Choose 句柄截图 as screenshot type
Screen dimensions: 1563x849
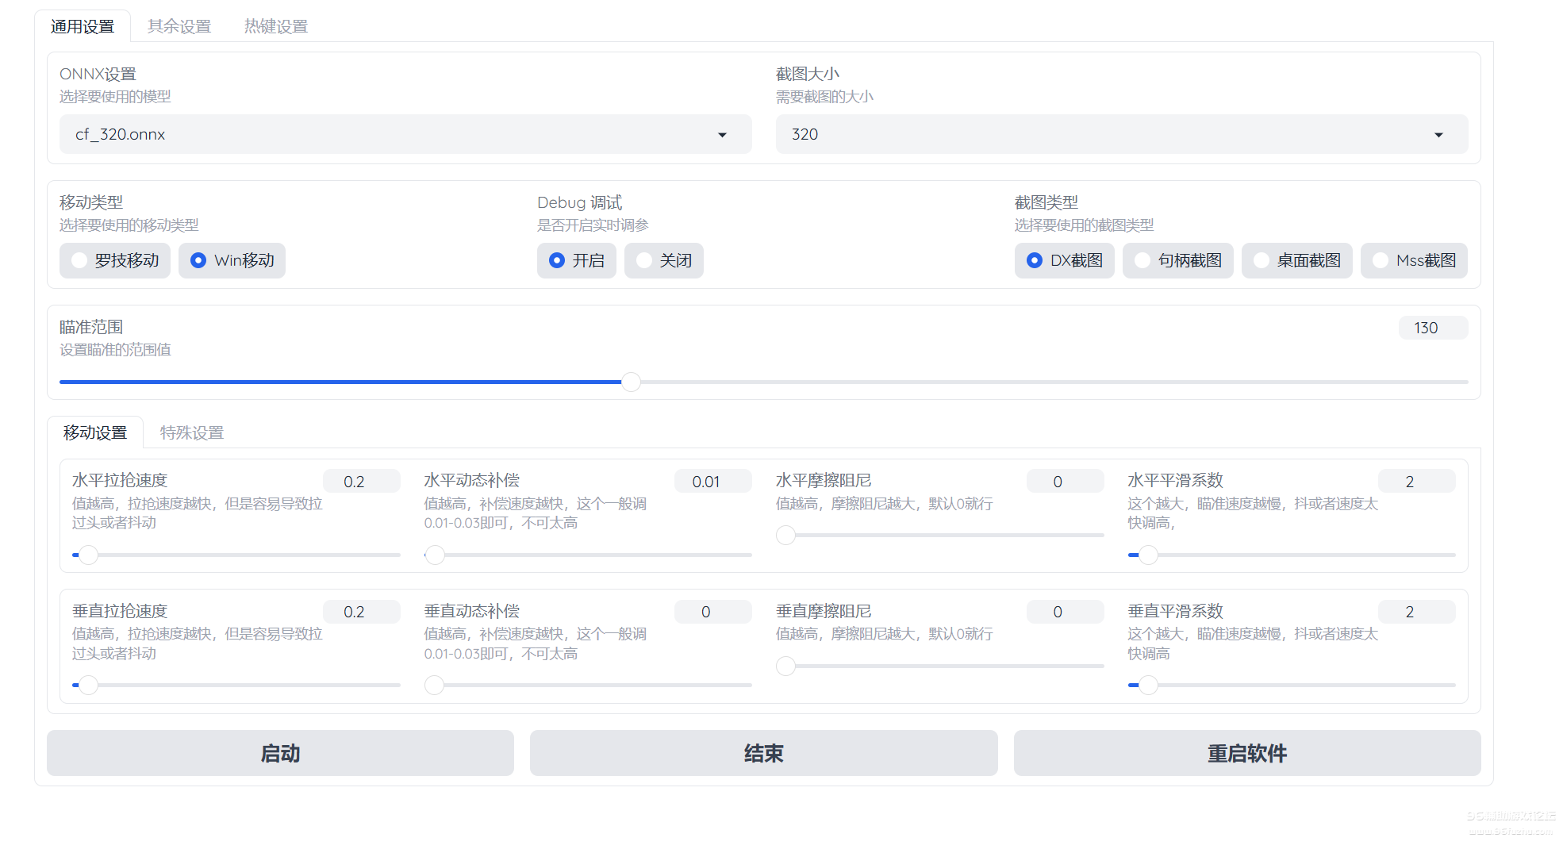point(1177,261)
